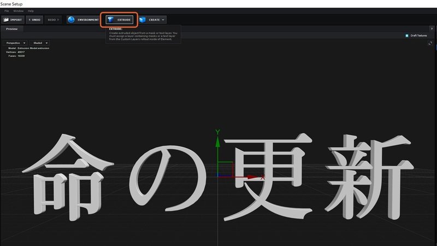Open the Environment settings
This screenshot has height=246, width=437.
pyautogui.click(x=83, y=20)
